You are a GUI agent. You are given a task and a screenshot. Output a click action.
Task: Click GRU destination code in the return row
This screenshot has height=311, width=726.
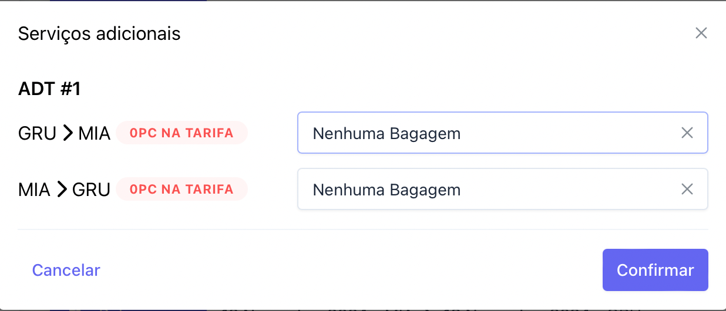[91, 190]
